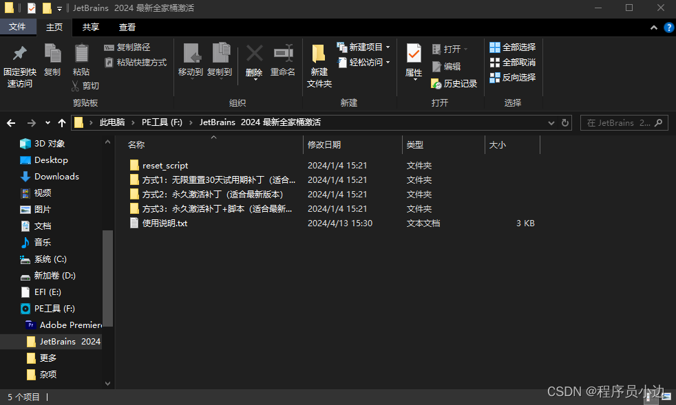Open History (历史记录)
The height and width of the screenshot is (405, 676).
click(454, 84)
